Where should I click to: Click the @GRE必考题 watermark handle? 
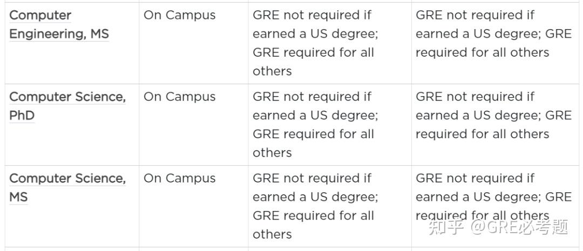click(x=519, y=228)
